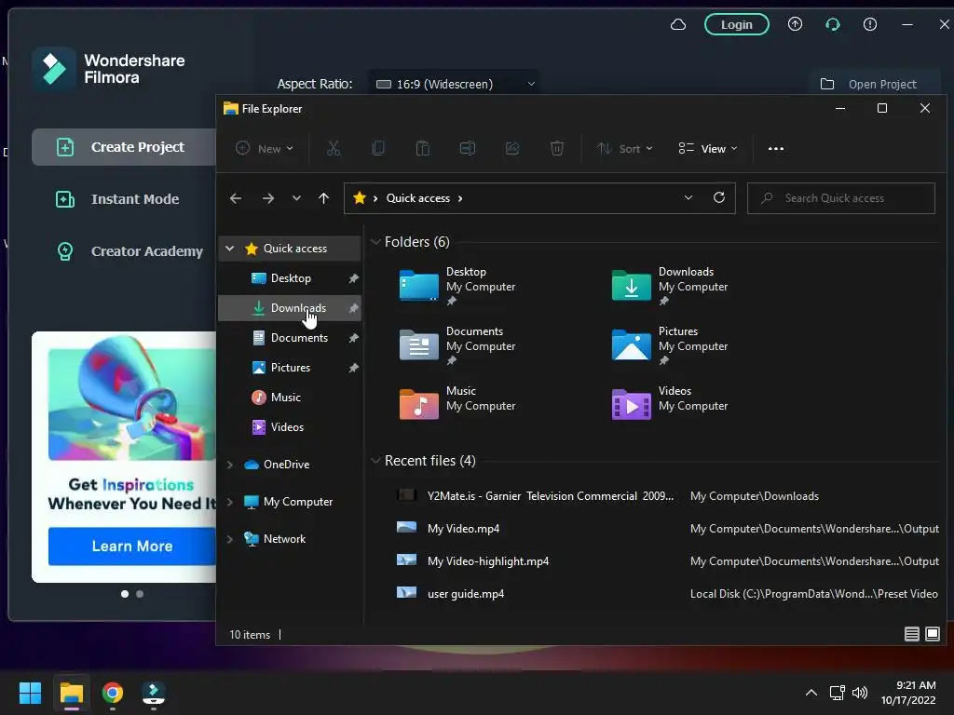Expand the OneDrive tree node
The image size is (954, 715).
pyautogui.click(x=230, y=465)
